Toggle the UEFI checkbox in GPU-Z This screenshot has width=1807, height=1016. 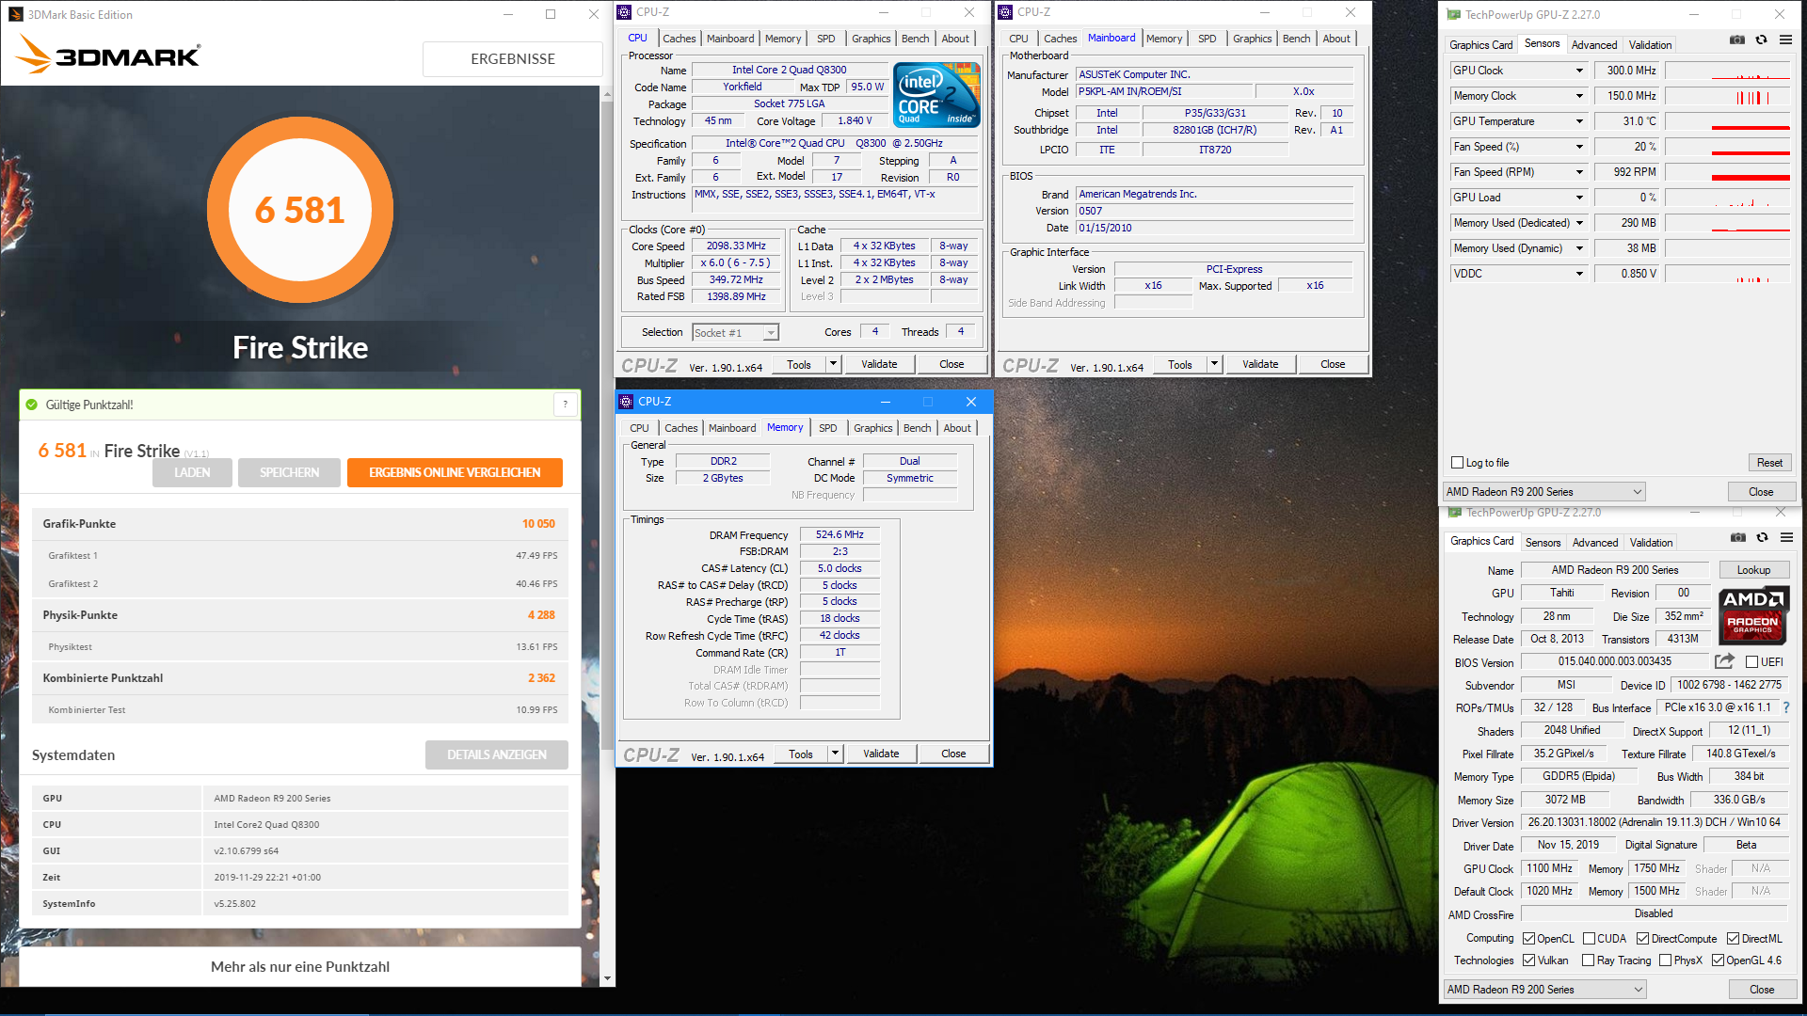click(1751, 662)
